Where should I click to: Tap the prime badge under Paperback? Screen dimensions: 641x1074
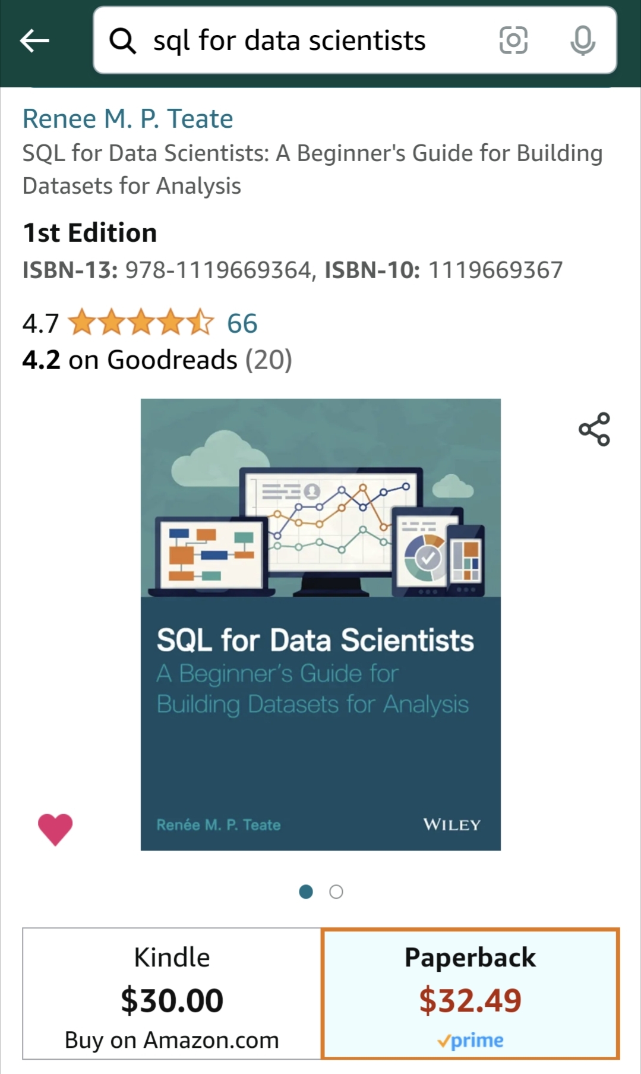[x=470, y=1040]
